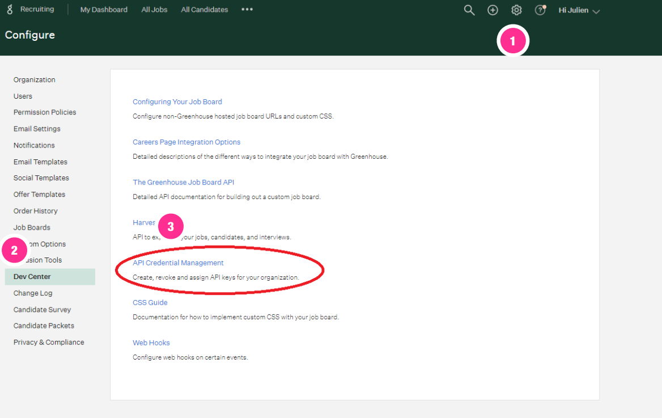Open the search magnifier icon
Viewport: 662px width, 418px height.
pyautogui.click(x=469, y=10)
